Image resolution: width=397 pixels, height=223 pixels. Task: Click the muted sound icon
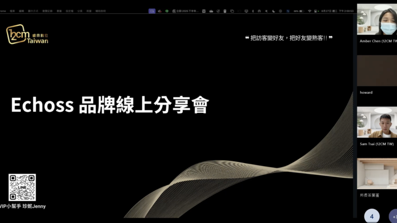click(266, 11)
